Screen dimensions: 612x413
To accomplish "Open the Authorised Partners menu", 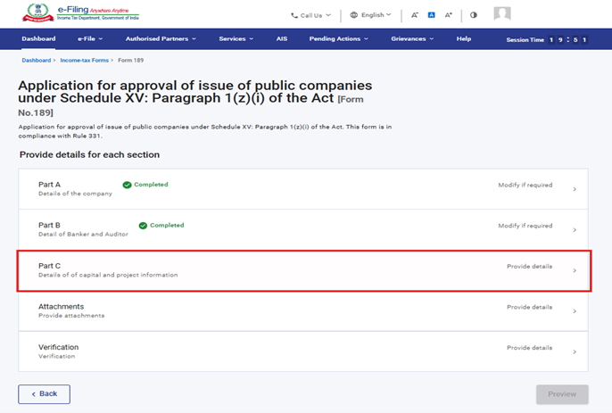I will (162, 39).
